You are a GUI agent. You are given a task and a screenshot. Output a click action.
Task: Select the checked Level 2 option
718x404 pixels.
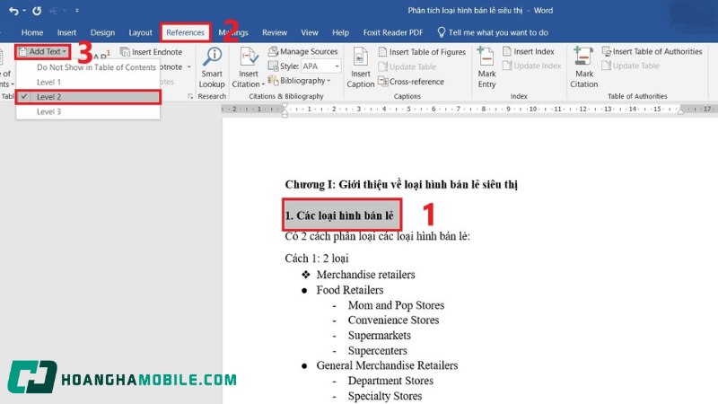click(x=49, y=96)
